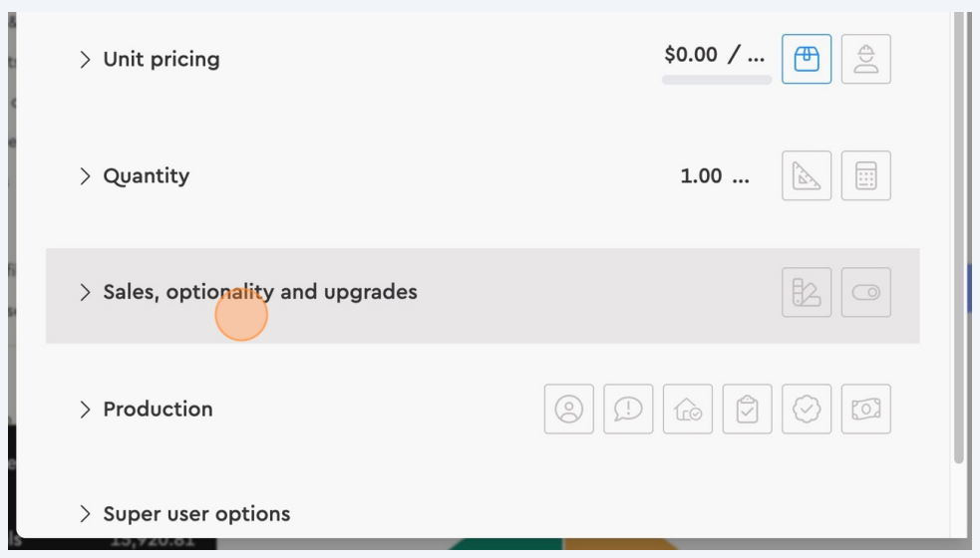
Task: Click the material box icon in Unit pricing
Action: (807, 60)
